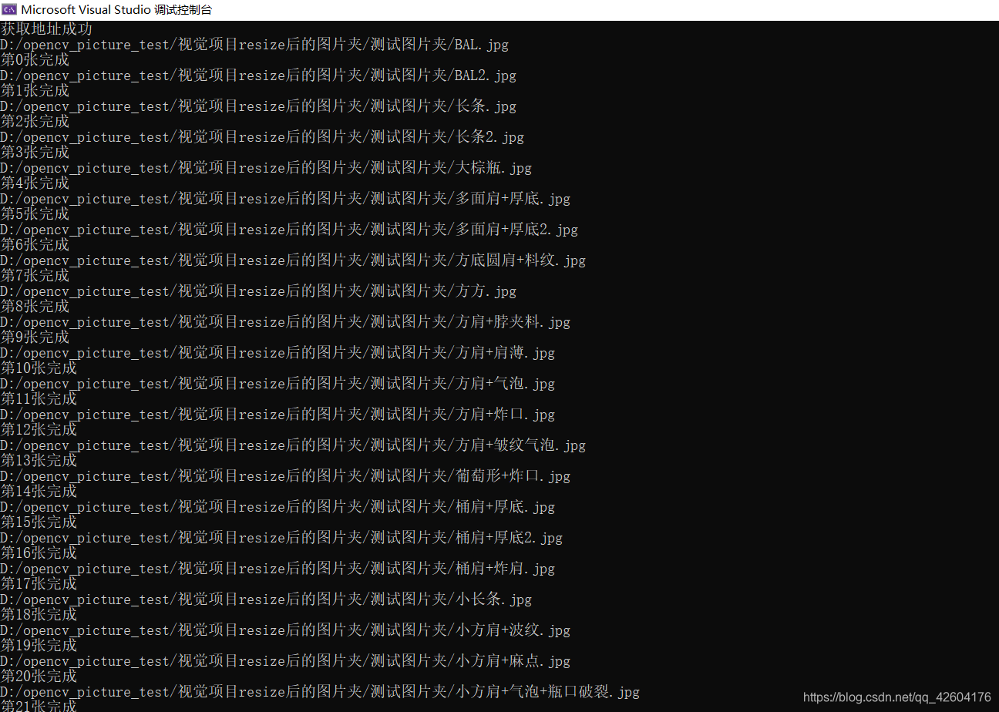Click the line "第3张完成"
Image resolution: width=999 pixels, height=712 pixels.
(x=35, y=153)
